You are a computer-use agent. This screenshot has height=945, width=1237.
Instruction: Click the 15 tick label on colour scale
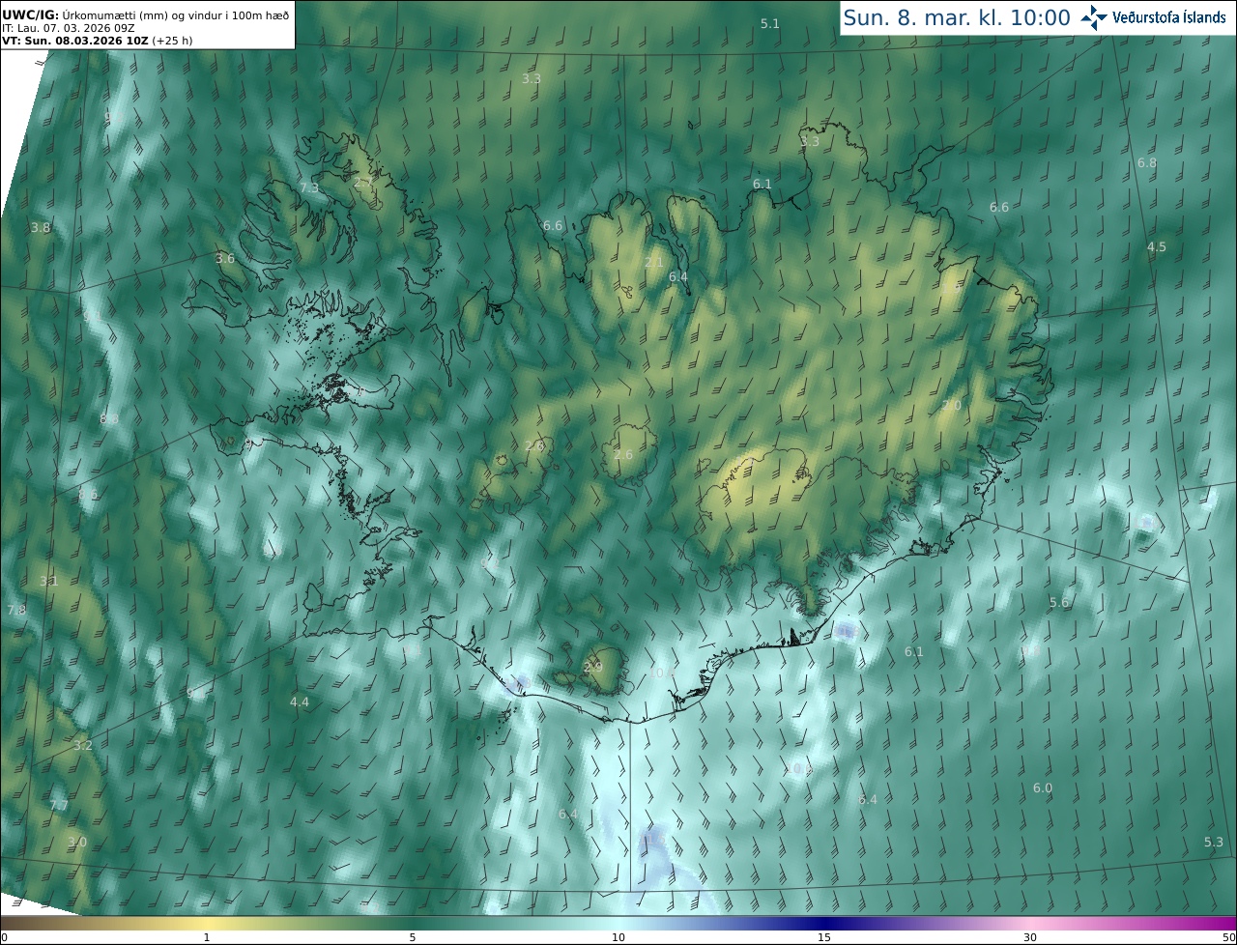[x=824, y=937]
